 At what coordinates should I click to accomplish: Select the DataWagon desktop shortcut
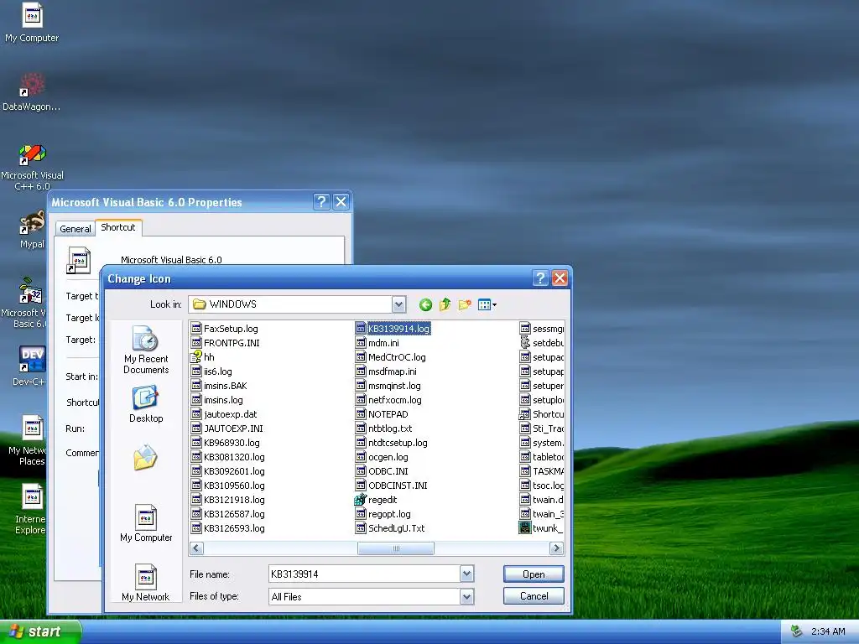(x=32, y=91)
